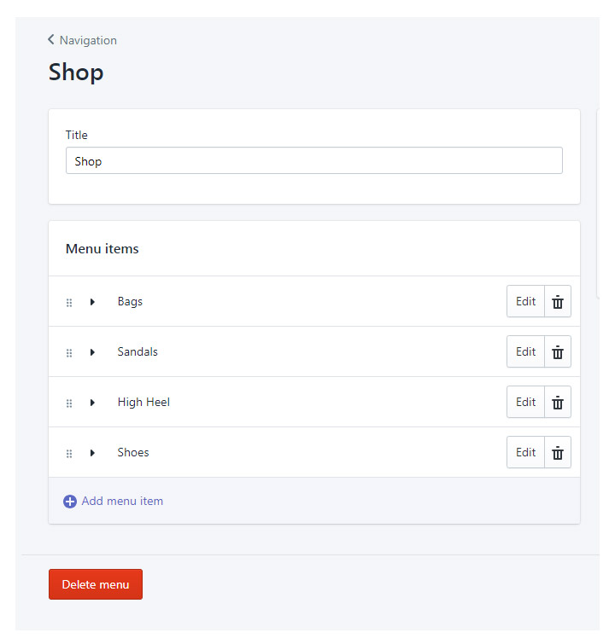Click the plus icon for adding menu item
The image size is (615, 644).
69,502
